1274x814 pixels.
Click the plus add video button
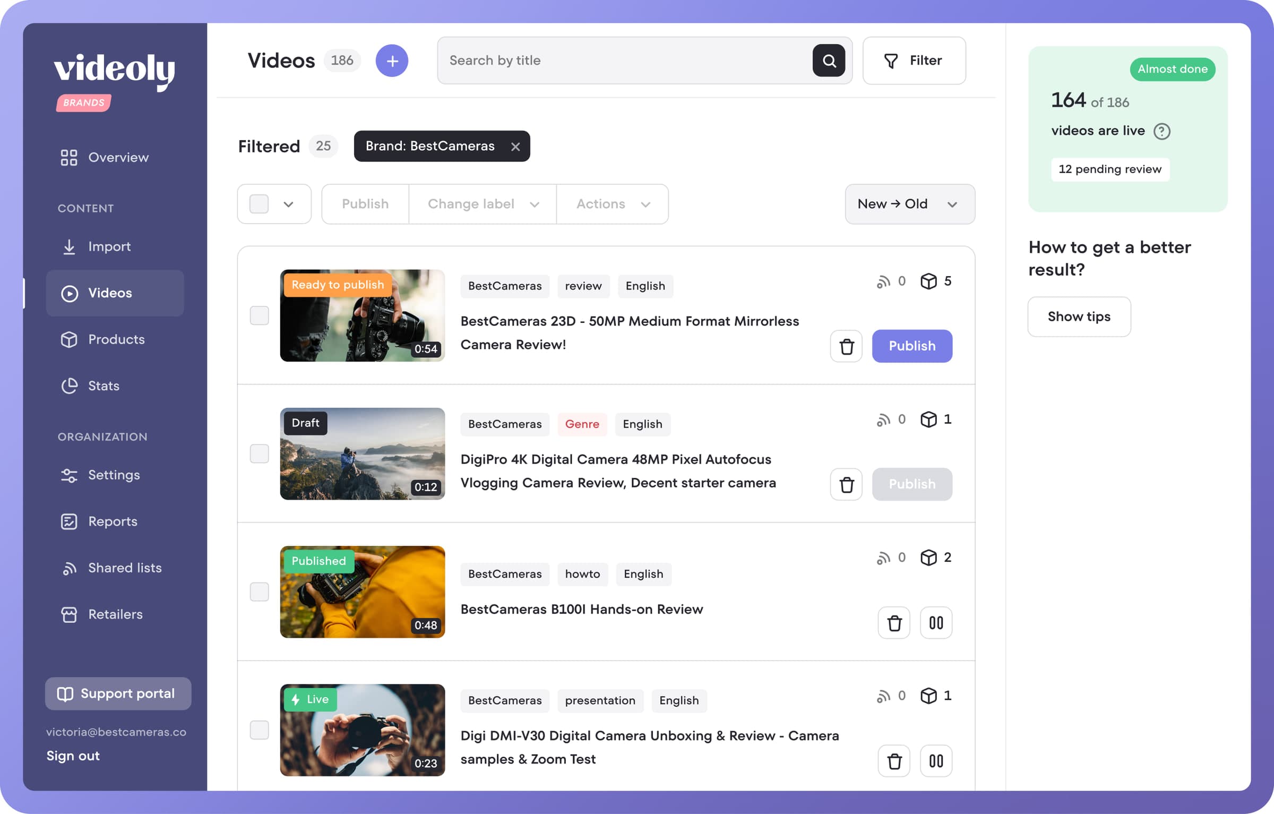point(392,61)
